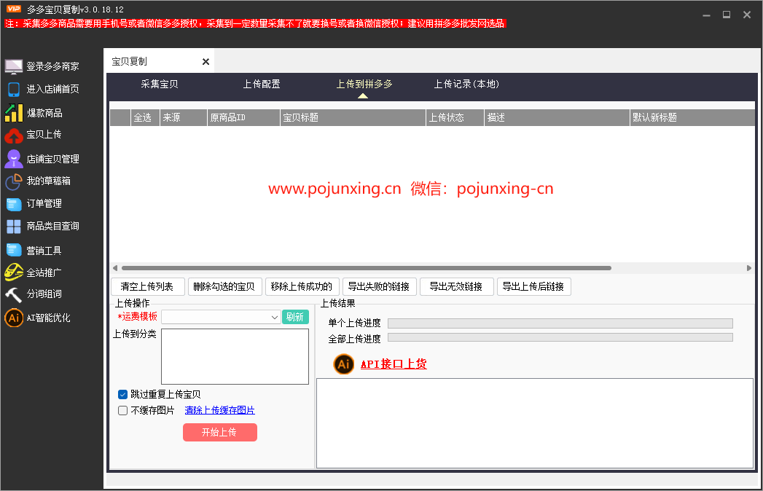Click the 宝贝上传 cloud upload icon
The width and height of the screenshot is (763, 491).
coord(14,135)
